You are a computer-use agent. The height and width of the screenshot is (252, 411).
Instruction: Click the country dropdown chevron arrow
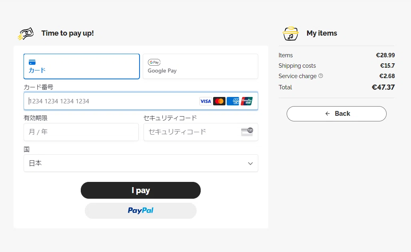(x=250, y=163)
